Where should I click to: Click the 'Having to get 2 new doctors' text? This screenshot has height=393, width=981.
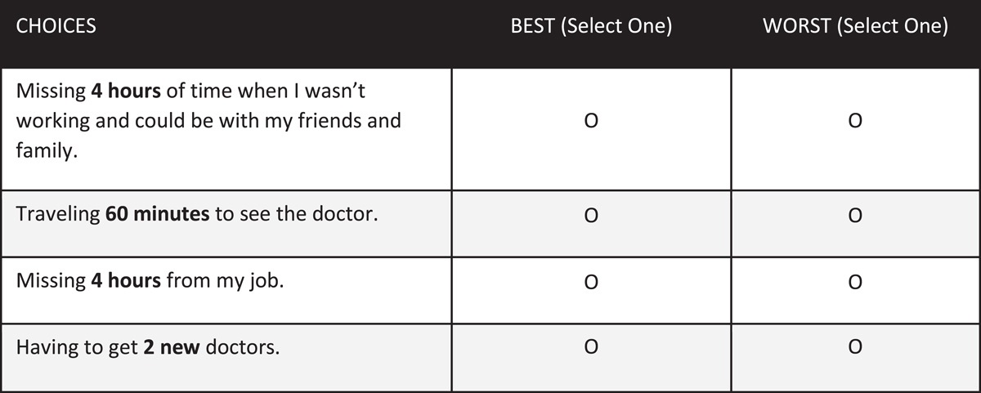(148, 346)
